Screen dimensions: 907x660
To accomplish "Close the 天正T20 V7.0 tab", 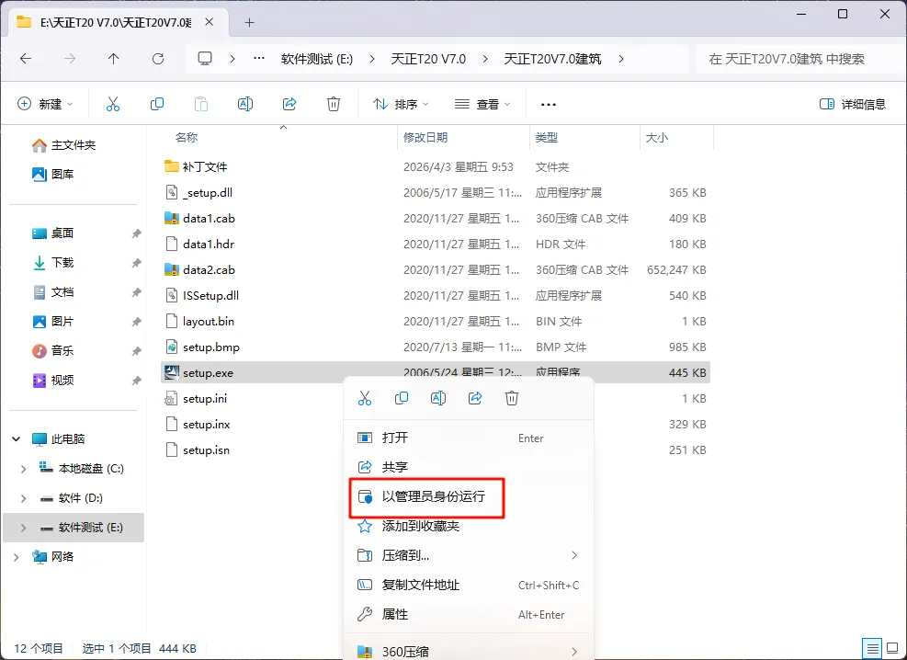I will (x=210, y=22).
